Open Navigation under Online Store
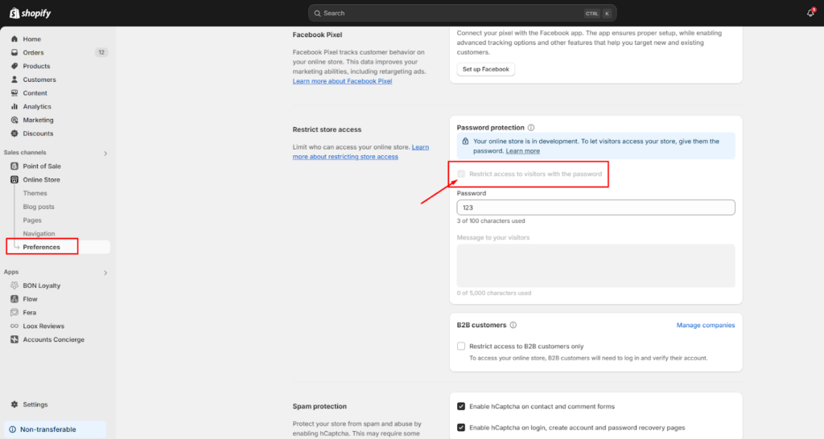This screenshot has height=439, width=824. tap(39, 234)
